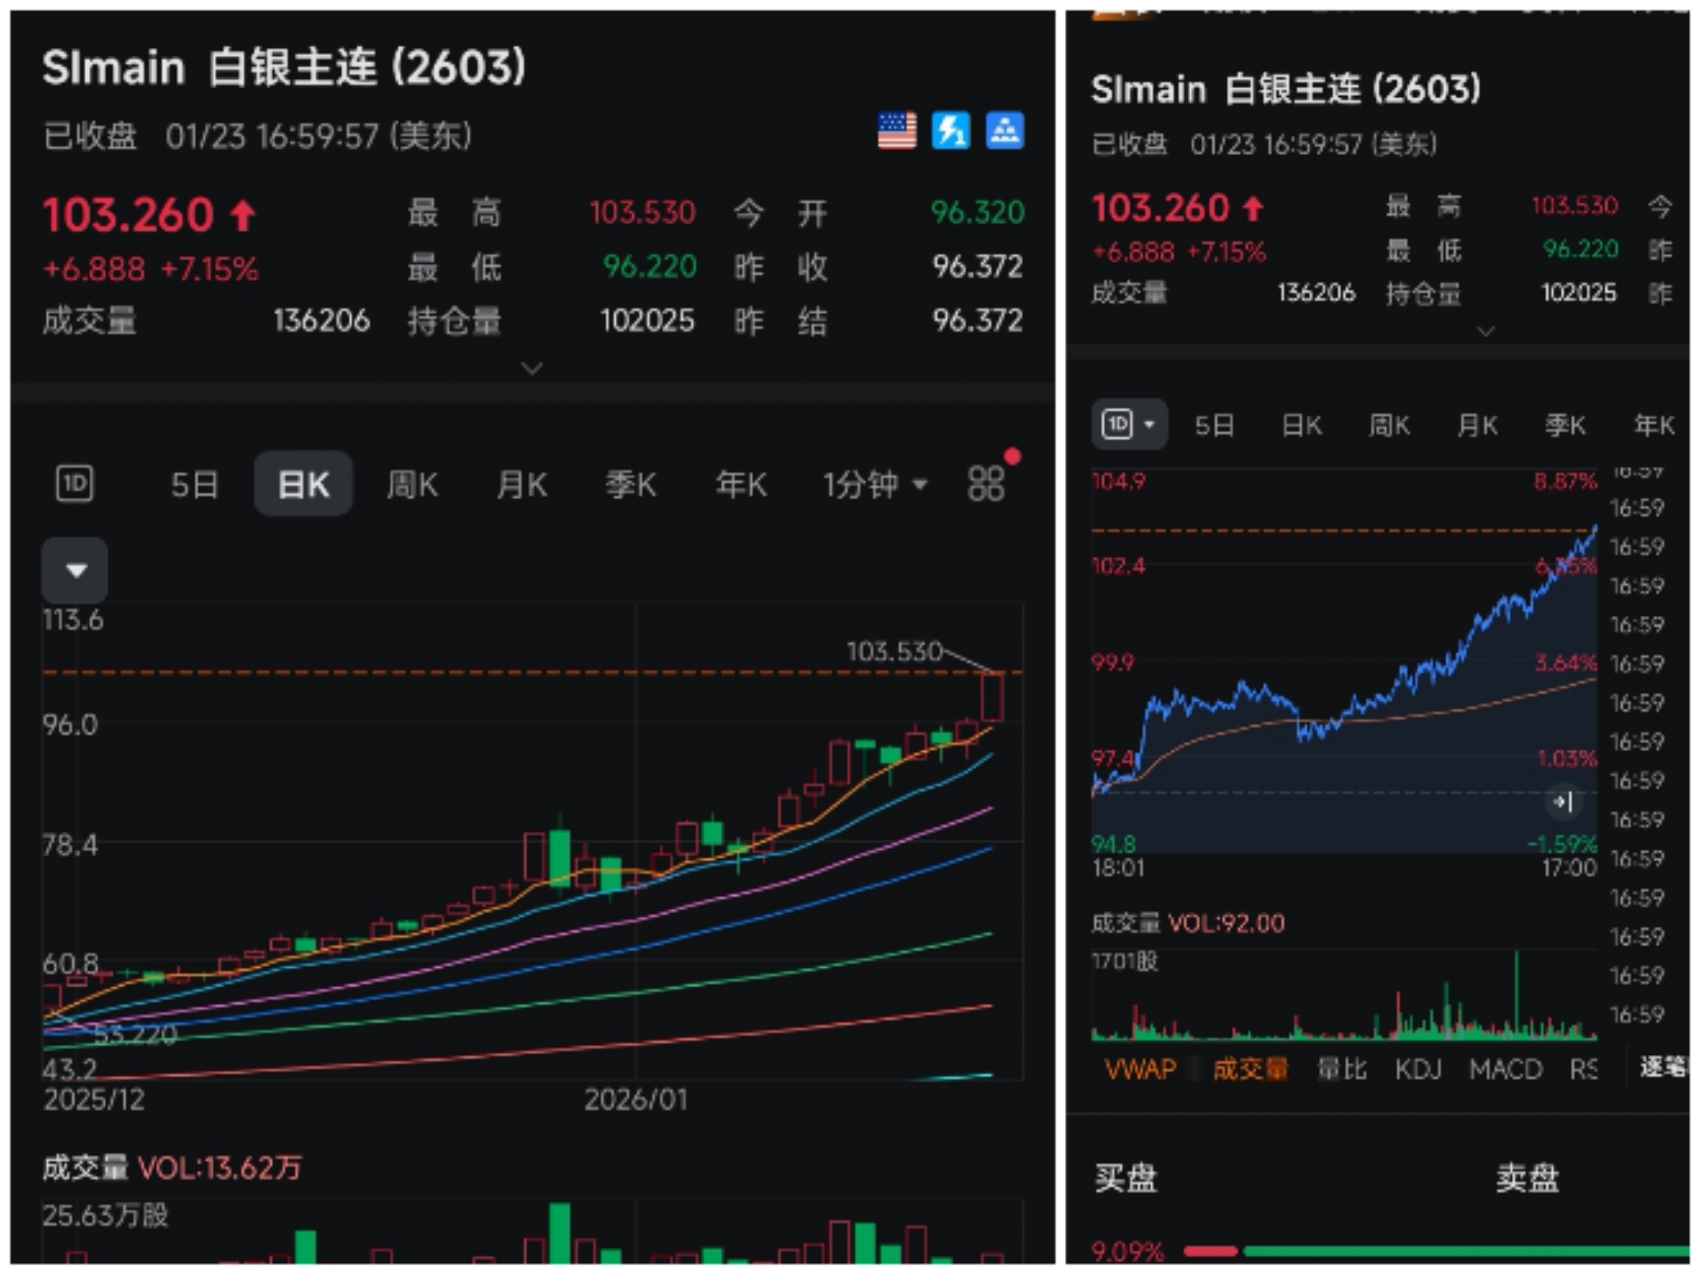1700x1274 pixels.
Task: Click the latest candlestick at 103.530 high
Action: point(992,698)
